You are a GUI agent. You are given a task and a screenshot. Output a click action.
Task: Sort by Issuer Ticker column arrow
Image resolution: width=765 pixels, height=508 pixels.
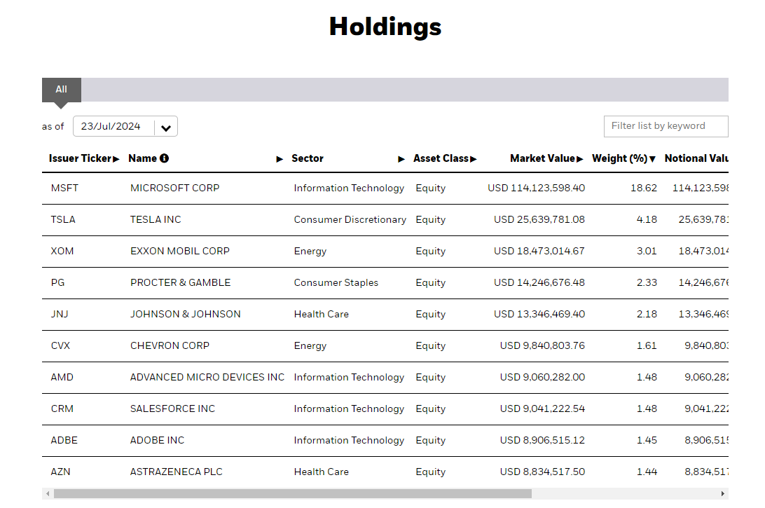point(116,159)
